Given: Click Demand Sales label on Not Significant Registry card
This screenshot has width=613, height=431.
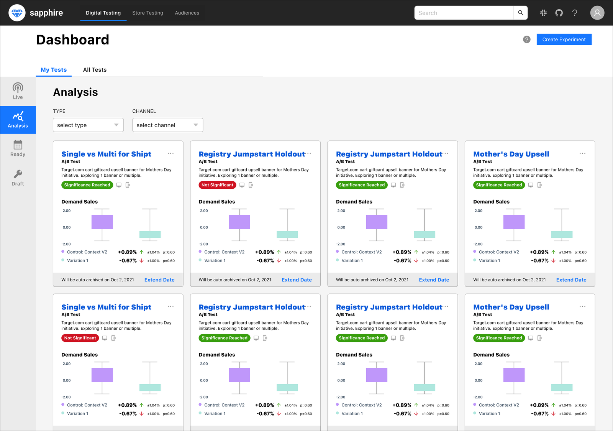Looking at the screenshot, I should (x=217, y=202).
